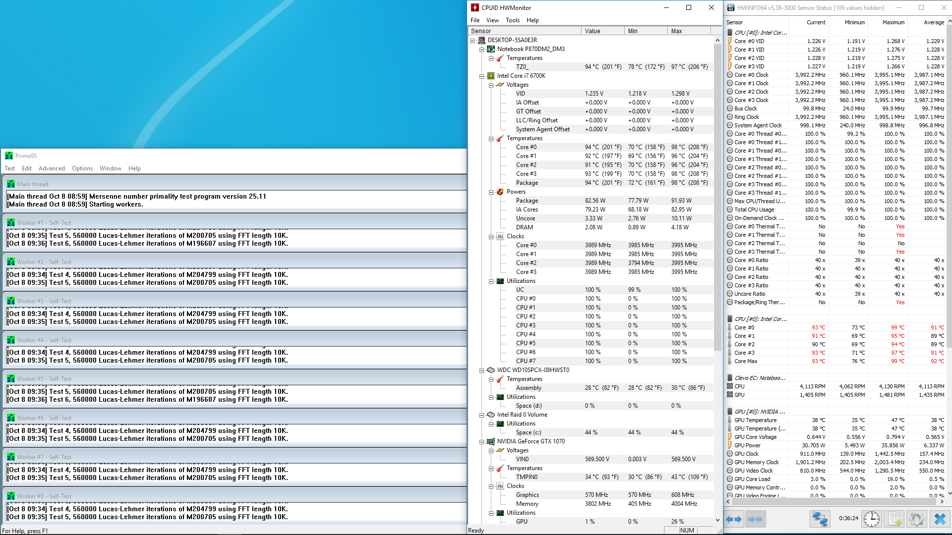Screen dimensions: 952x535
Task: Open Prime95 Advanced menu
Action: (52, 168)
